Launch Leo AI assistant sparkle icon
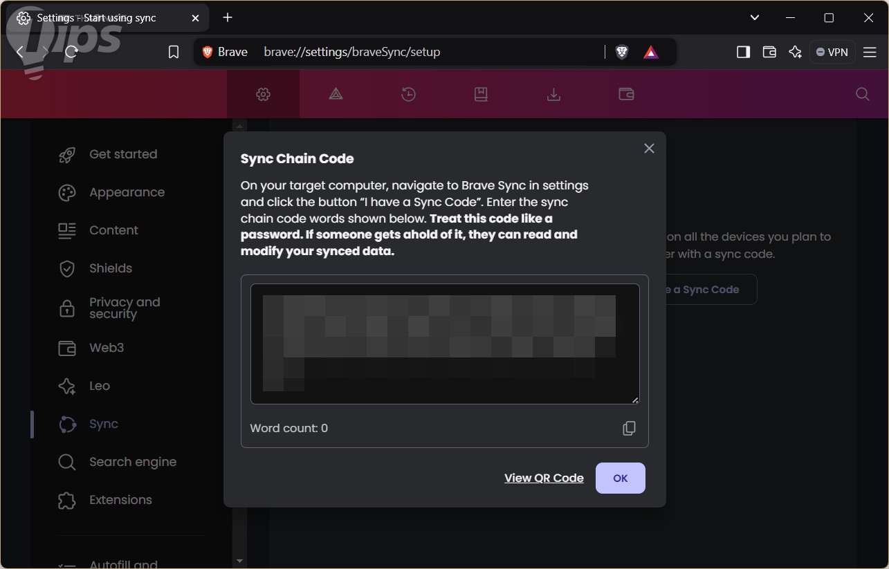This screenshot has height=569, width=889. 795,52
